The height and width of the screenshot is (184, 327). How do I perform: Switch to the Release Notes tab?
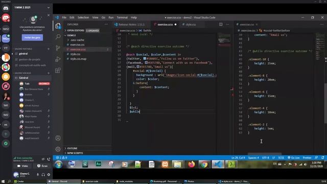click(131, 25)
